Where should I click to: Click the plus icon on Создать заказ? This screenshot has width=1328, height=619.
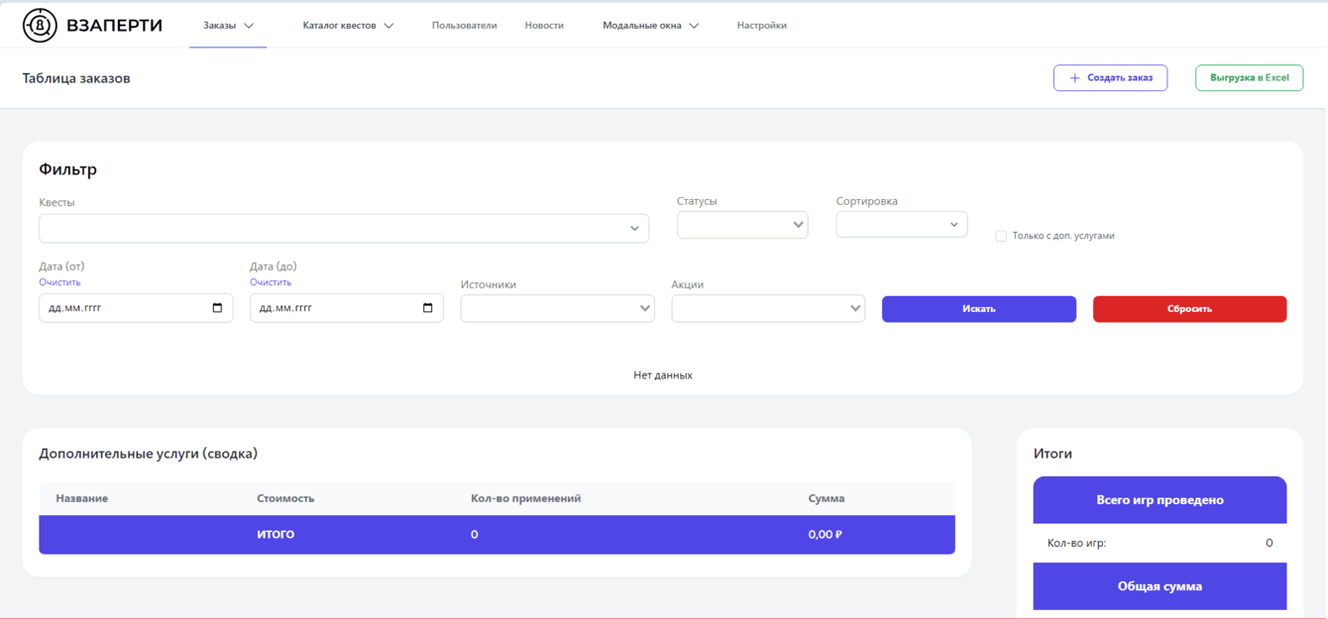click(1073, 77)
